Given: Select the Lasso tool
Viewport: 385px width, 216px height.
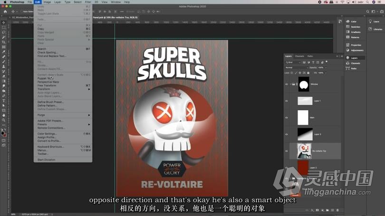Looking at the screenshot, I should (3, 32).
